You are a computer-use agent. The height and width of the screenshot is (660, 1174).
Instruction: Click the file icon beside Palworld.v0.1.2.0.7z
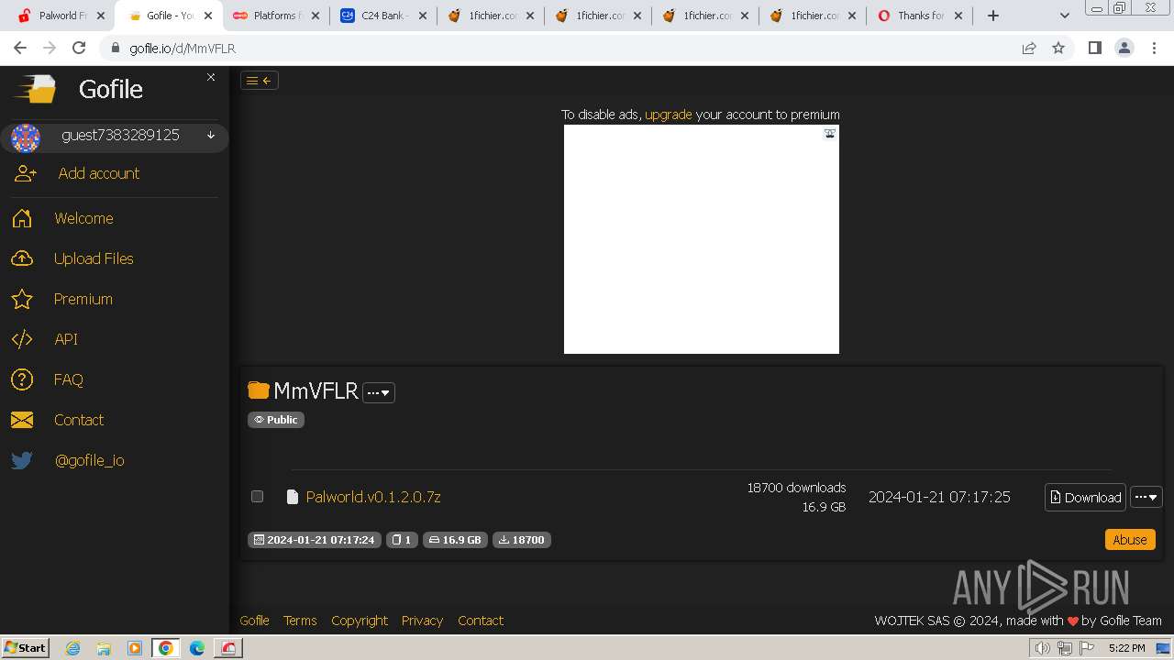(293, 497)
